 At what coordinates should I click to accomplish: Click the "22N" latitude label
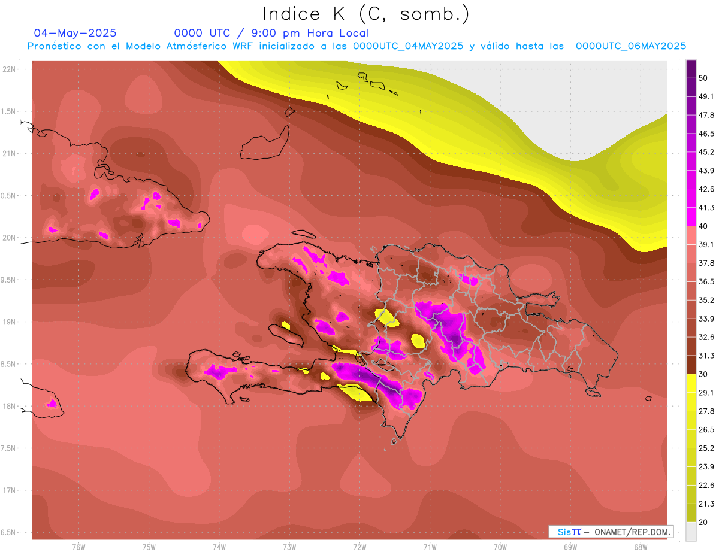[10, 69]
